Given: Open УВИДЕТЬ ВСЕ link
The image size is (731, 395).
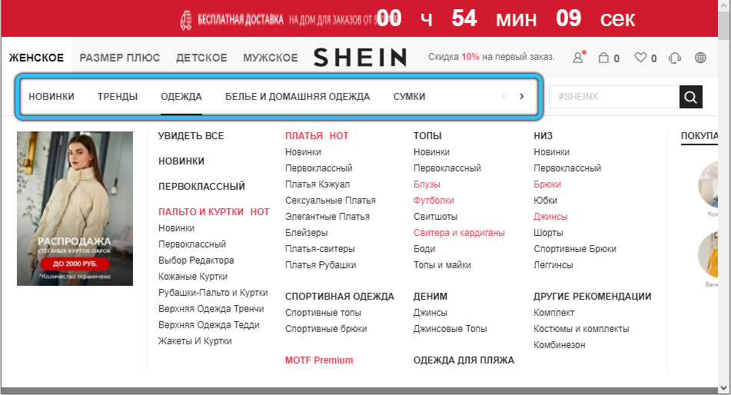Looking at the screenshot, I should [191, 136].
